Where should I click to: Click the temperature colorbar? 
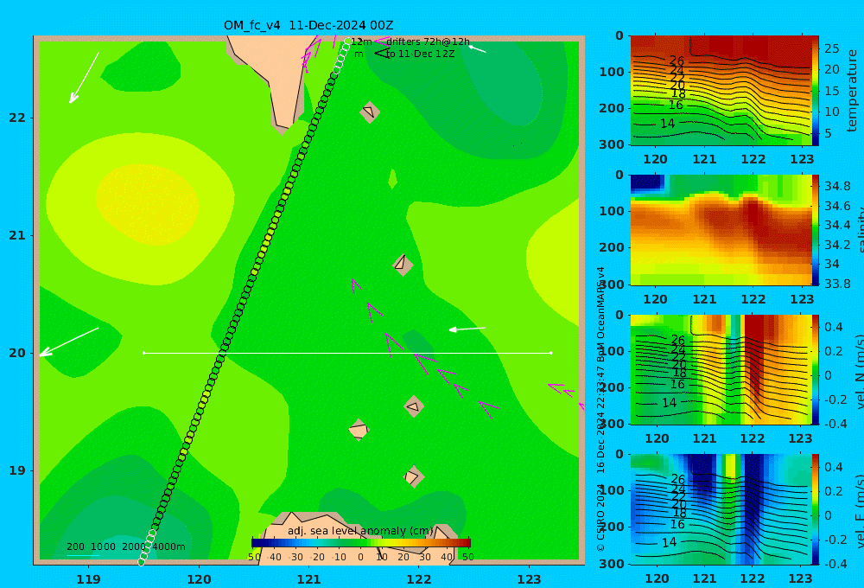tap(816, 91)
